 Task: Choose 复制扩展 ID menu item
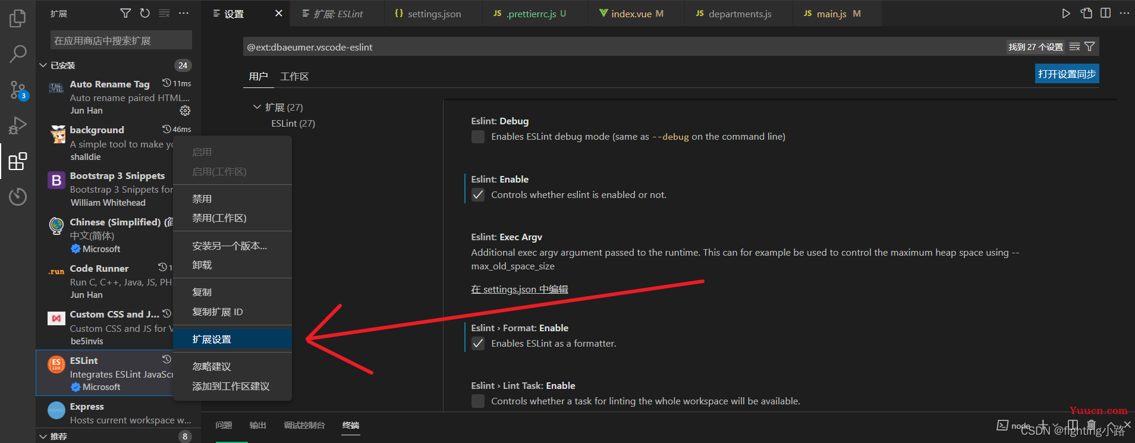point(232,312)
